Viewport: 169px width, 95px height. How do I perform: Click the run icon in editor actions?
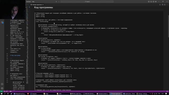(160, 5)
